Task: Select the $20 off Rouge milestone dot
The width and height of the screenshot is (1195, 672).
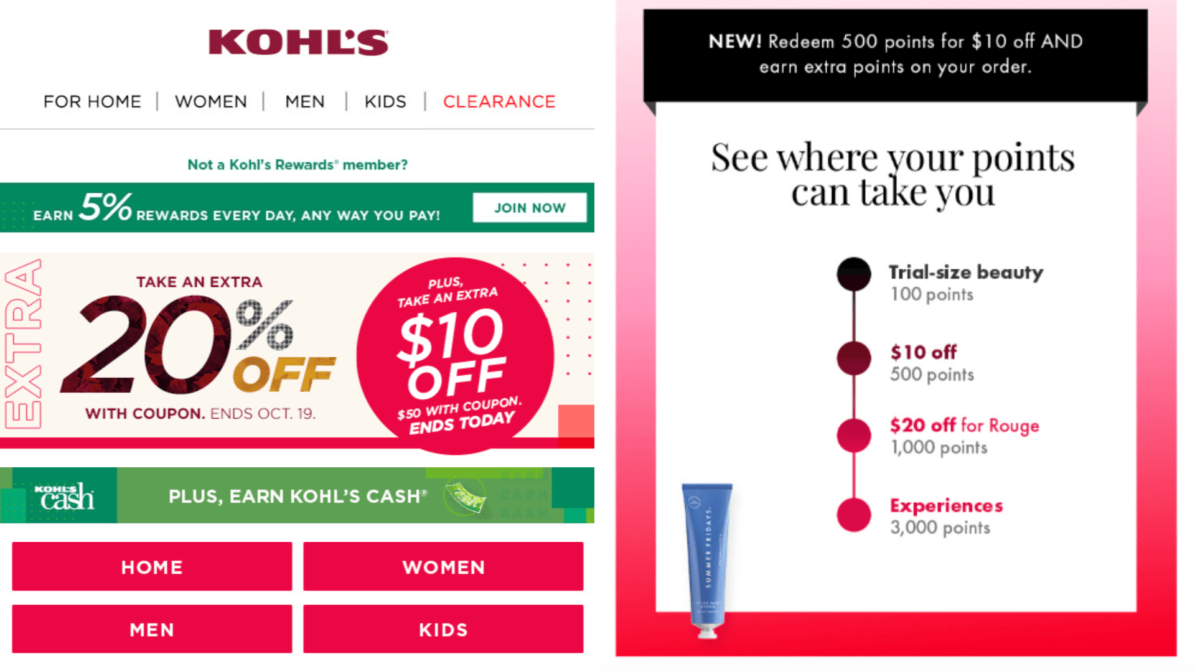Action: (853, 435)
